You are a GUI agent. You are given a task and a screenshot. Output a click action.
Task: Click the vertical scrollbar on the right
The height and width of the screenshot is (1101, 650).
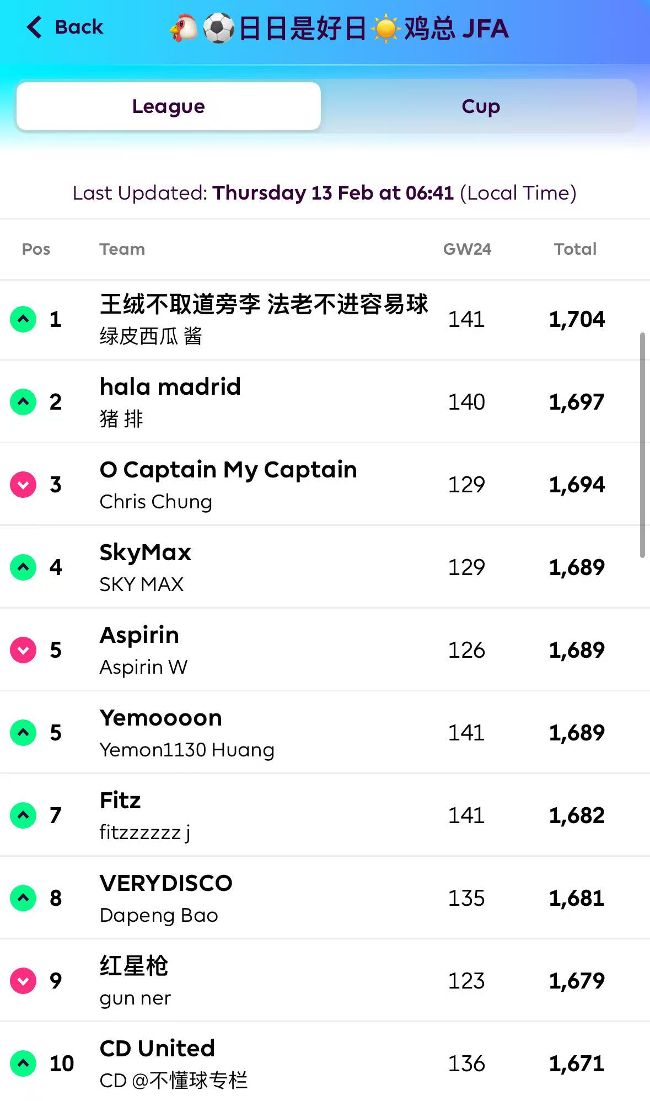[x=642, y=445]
